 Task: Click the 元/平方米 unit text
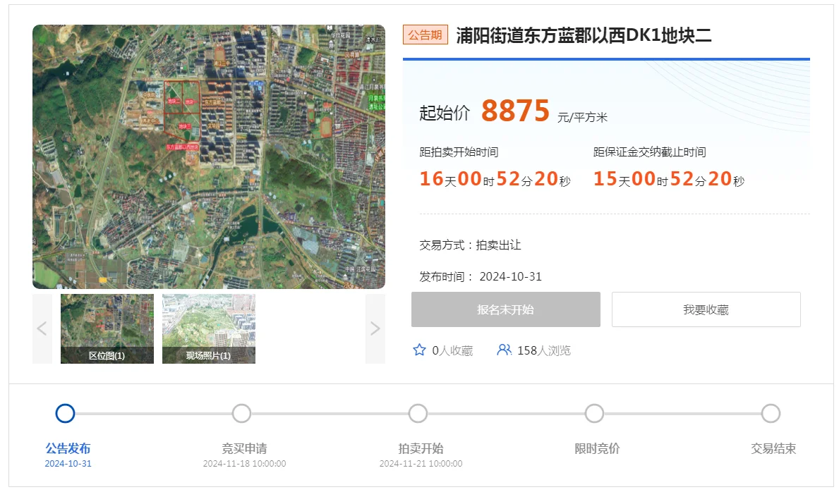click(583, 117)
